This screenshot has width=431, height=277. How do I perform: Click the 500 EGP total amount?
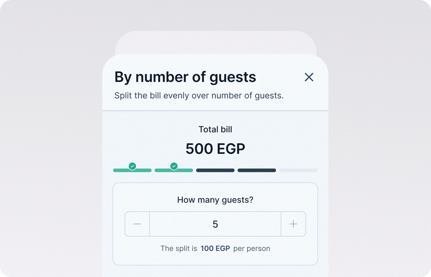[x=215, y=149]
